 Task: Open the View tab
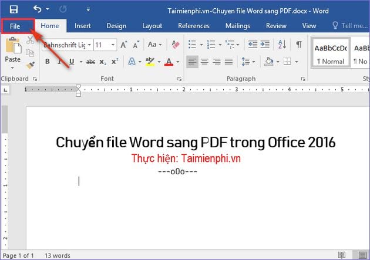309,26
